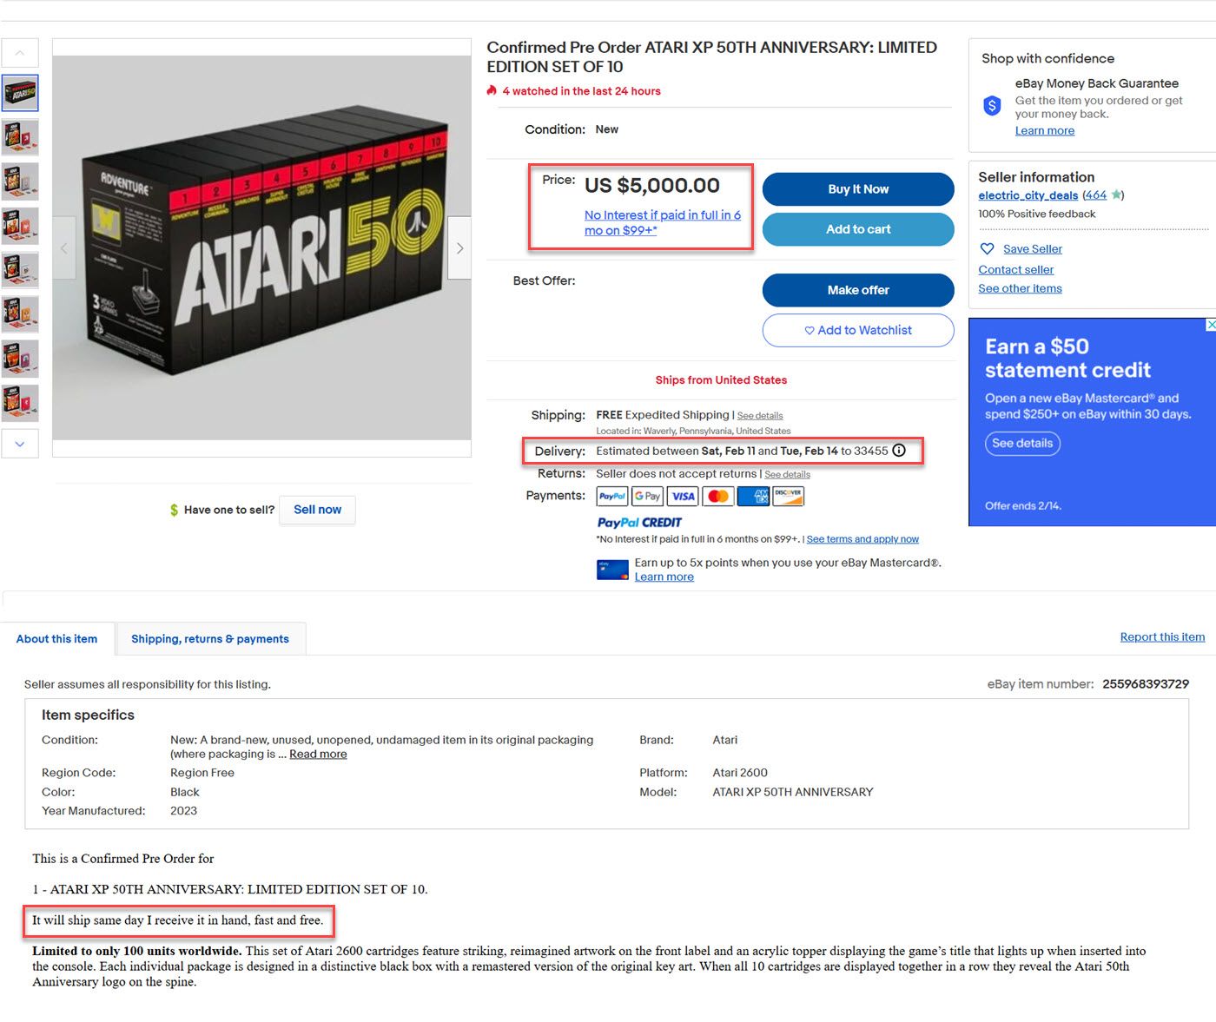Open the electric_city_deals seller profile link
Screen dimensions: 1216x1022
tap(1028, 195)
